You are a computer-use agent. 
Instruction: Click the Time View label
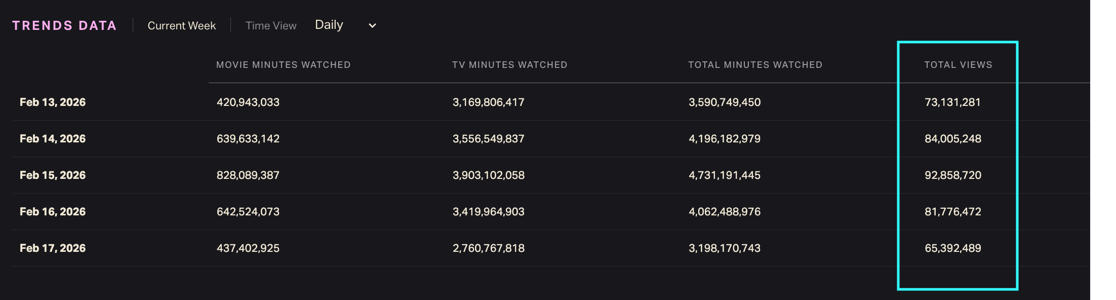(271, 26)
